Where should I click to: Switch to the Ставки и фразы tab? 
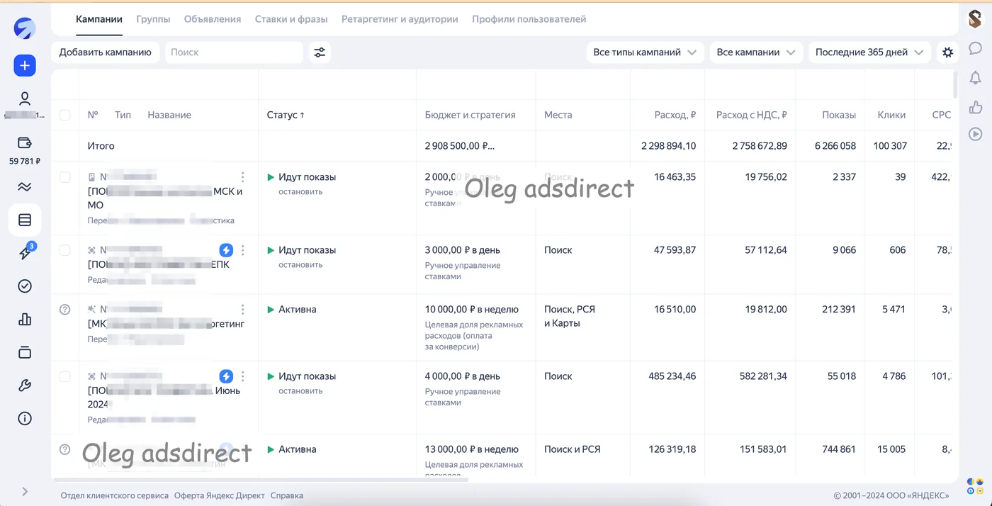pyautogui.click(x=291, y=19)
